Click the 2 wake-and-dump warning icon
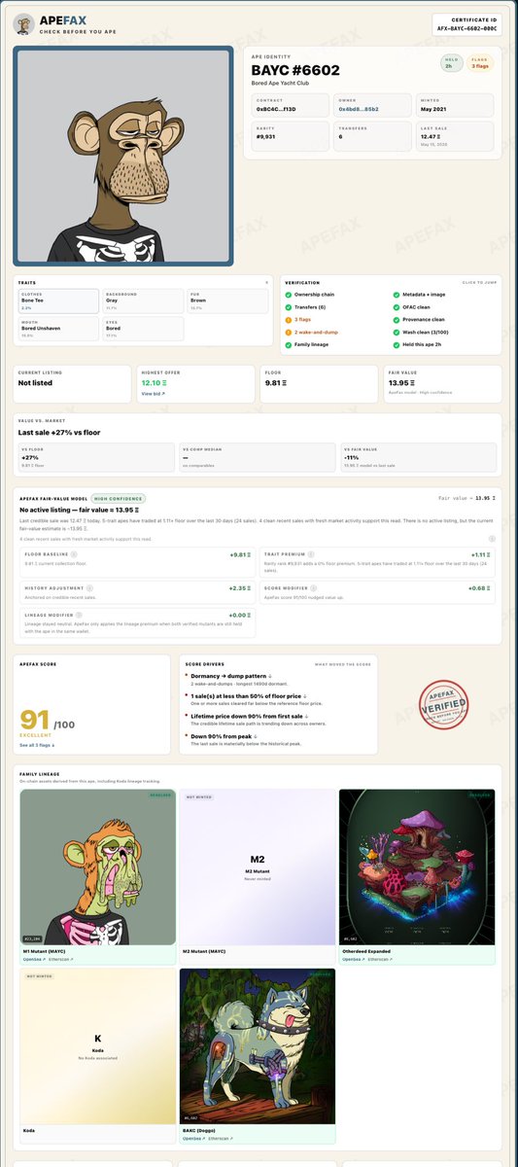 point(288,332)
